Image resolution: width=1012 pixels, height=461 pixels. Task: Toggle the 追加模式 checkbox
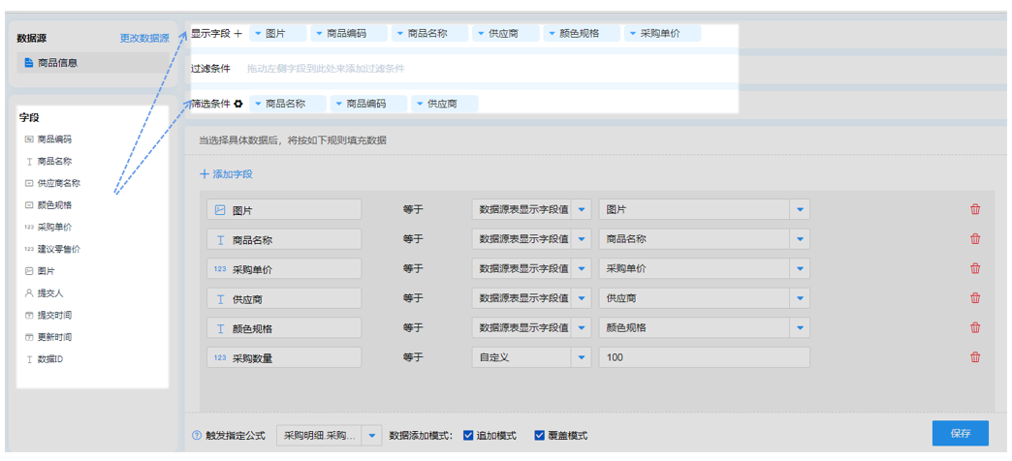tap(469, 436)
